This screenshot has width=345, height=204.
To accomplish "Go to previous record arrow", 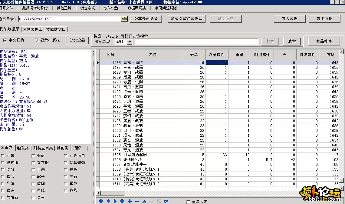I will (108, 201).
